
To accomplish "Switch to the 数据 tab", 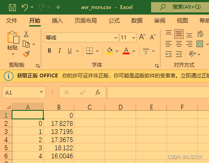I will [x=137, y=21].
